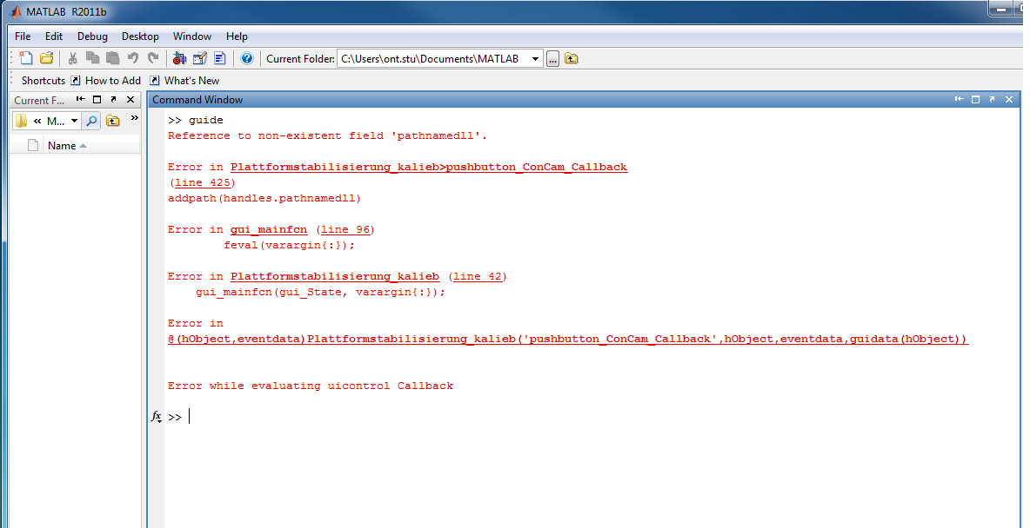1030x528 pixels.
Task: Launch Simulink from the toolbar
Action: [179, 58]
